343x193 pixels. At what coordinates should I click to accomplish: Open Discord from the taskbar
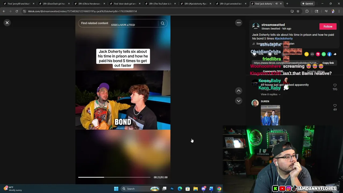pos(203,189)
